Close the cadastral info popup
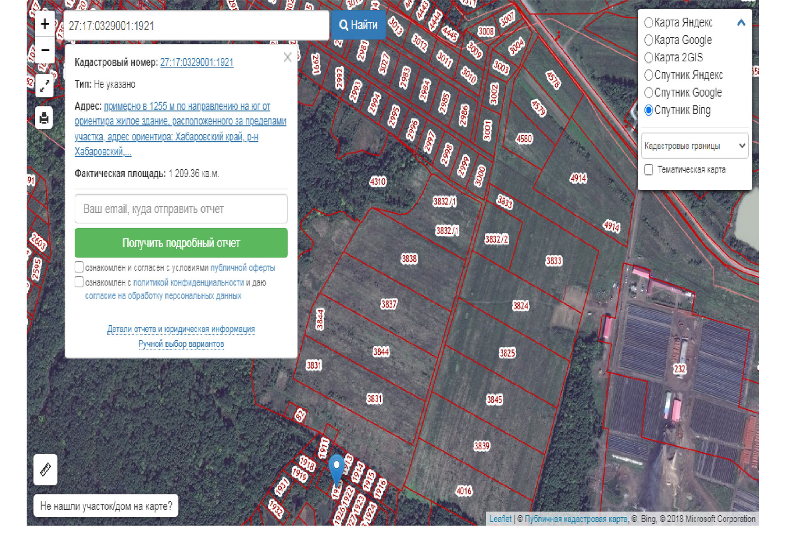This screenshot has width=786, height=537. pyautogui.click(x=287, y=57)
